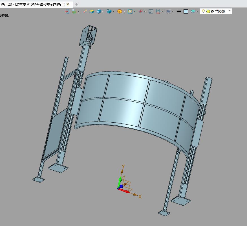Click the green display-mode icon
Viewport: 247px width, 226px height.
tap(74, 11)
